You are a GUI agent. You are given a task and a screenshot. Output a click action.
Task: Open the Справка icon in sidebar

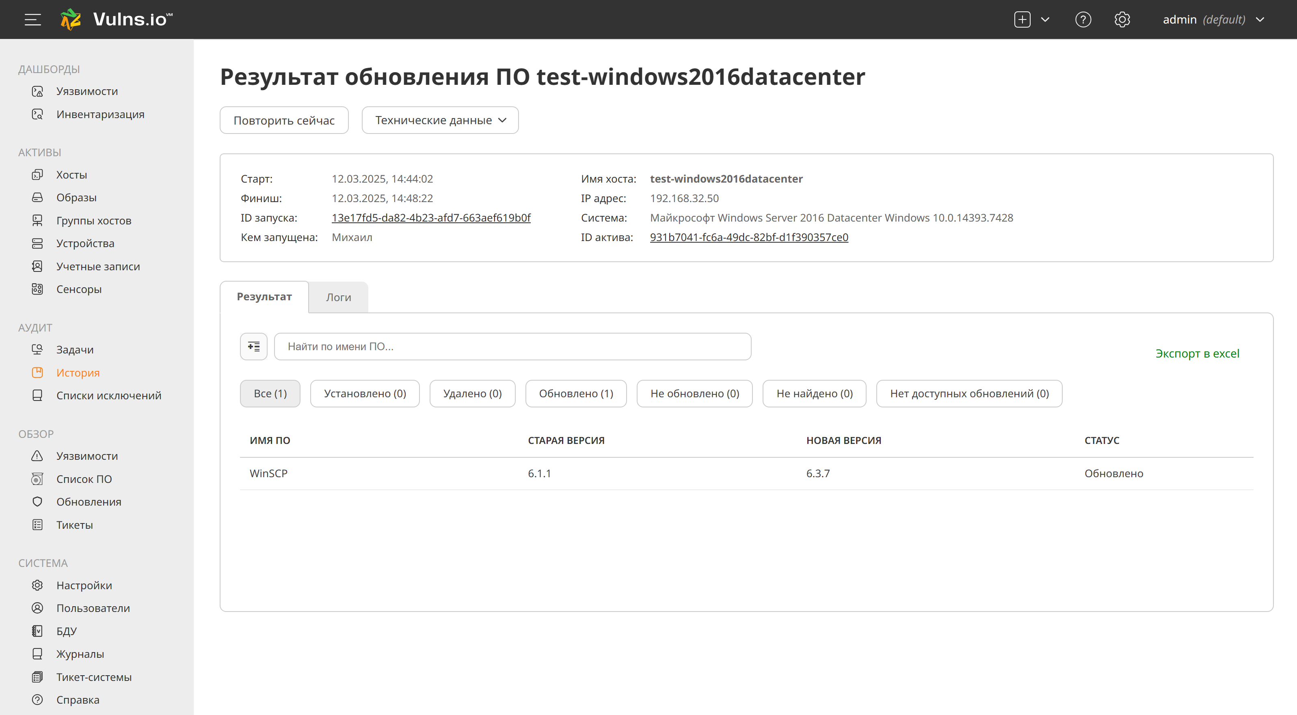(37, 700)
